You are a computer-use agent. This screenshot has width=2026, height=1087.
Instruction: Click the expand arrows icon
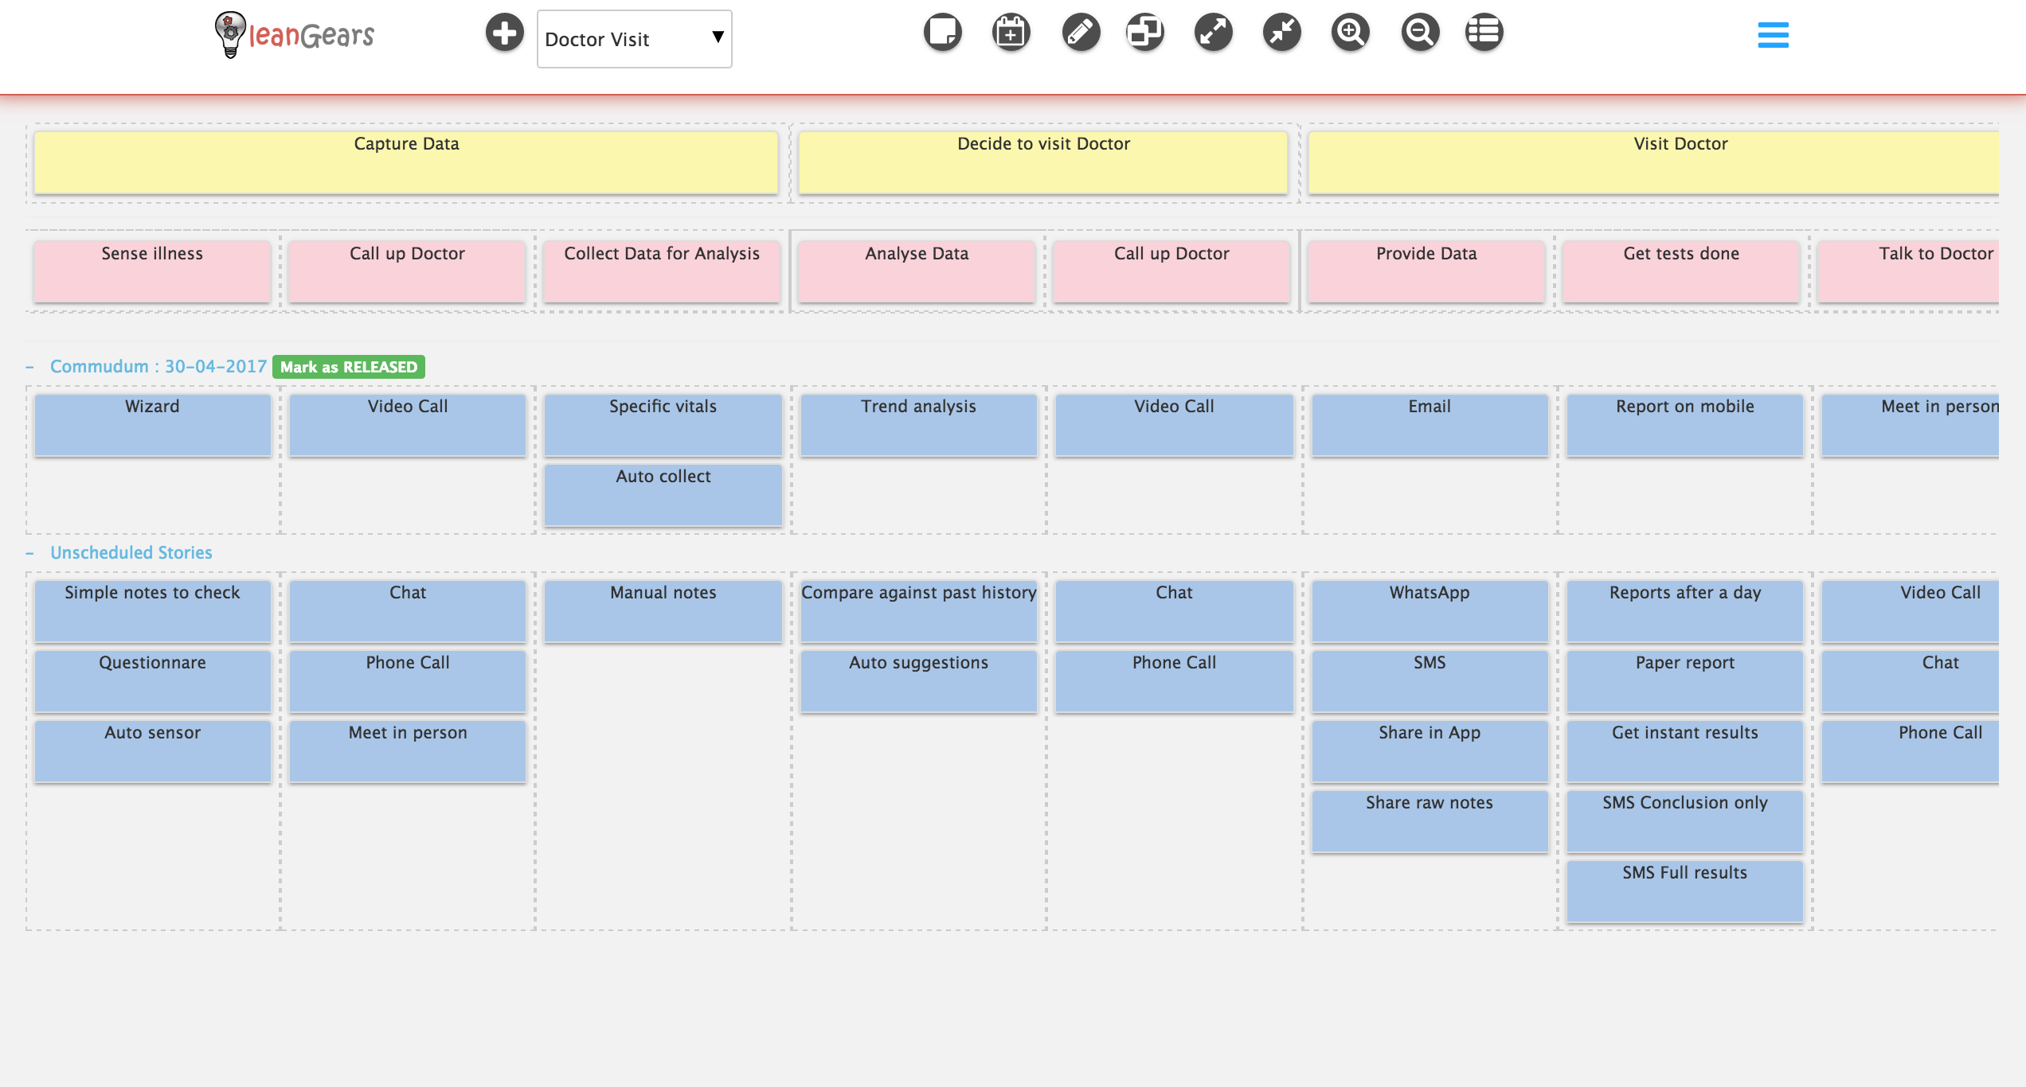(1214, 33)
